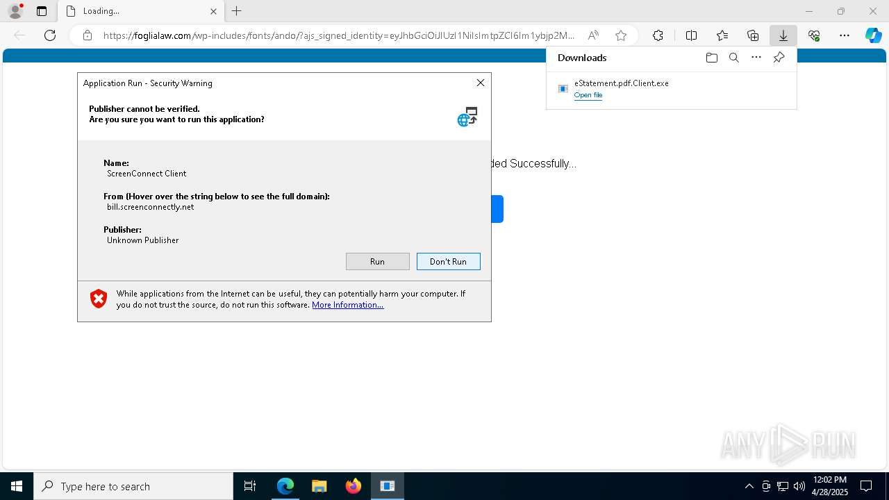This screenshot has height=500, width=889.
Task: View site information lock icon
Action: coord(88,35)
